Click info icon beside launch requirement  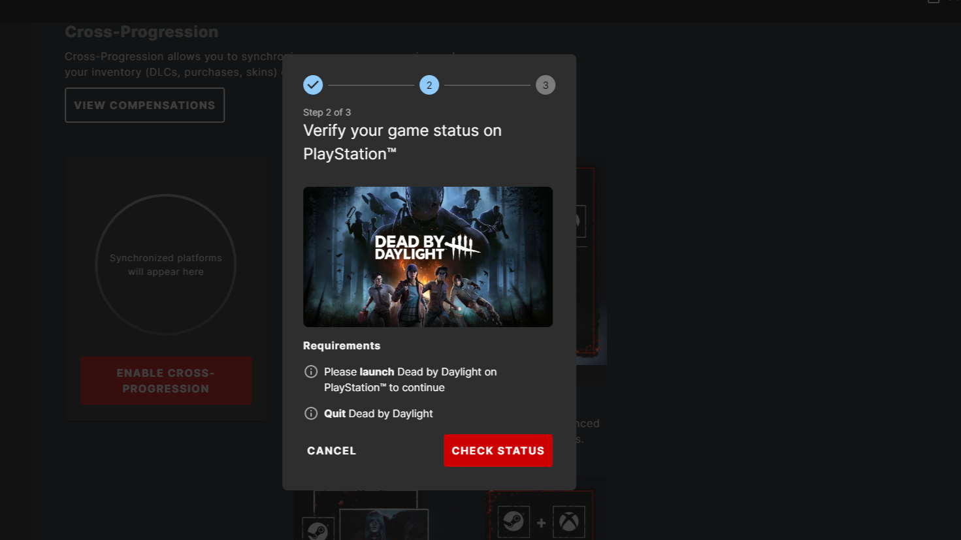[311, 372]
